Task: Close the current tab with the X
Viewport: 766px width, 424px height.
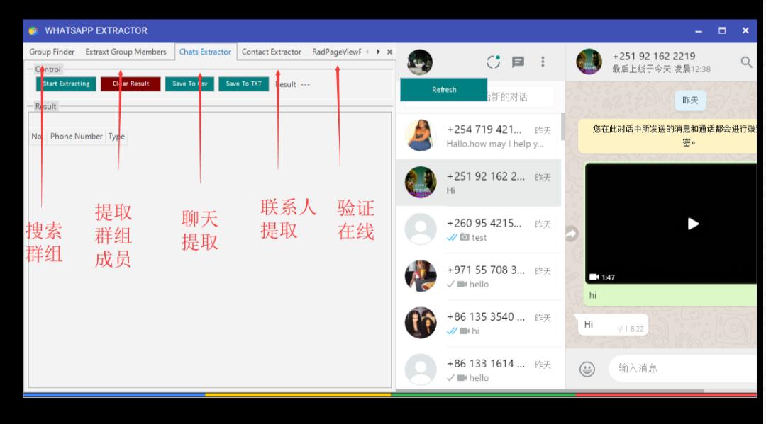Action: [389, 52]
